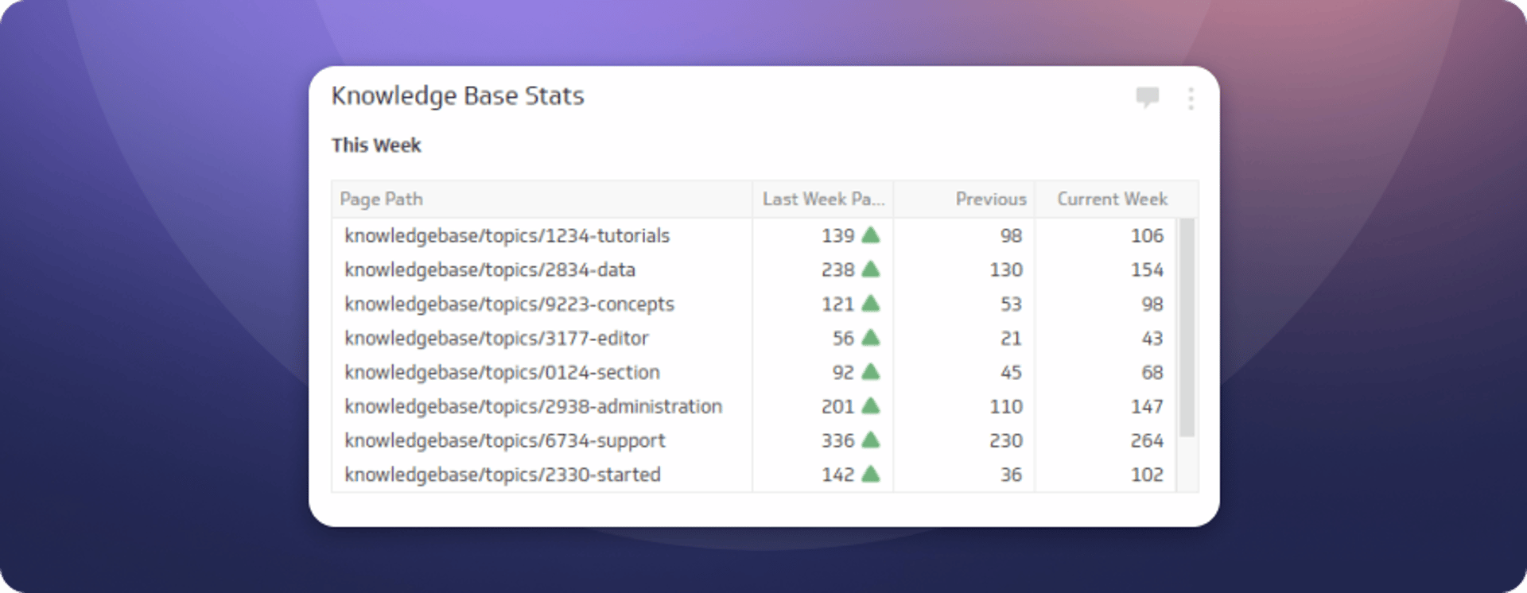Click the green up-arrow beside 139
The height and width of the screenshot is (593, 1527).
871,235
